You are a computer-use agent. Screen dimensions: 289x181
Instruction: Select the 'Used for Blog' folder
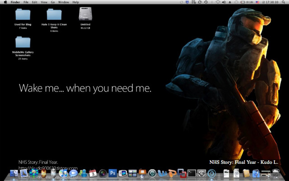pos(23,14)
